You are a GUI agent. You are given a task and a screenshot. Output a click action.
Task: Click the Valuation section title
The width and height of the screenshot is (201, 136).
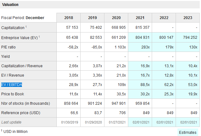tap(10, 5)
